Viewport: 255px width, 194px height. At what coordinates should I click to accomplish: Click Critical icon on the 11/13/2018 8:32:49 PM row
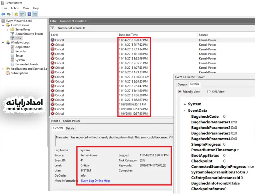pos(52,58)
